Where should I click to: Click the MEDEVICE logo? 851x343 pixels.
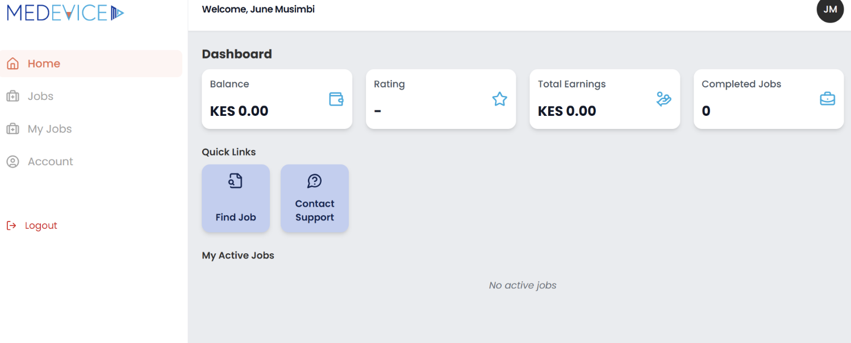[65, 12]
